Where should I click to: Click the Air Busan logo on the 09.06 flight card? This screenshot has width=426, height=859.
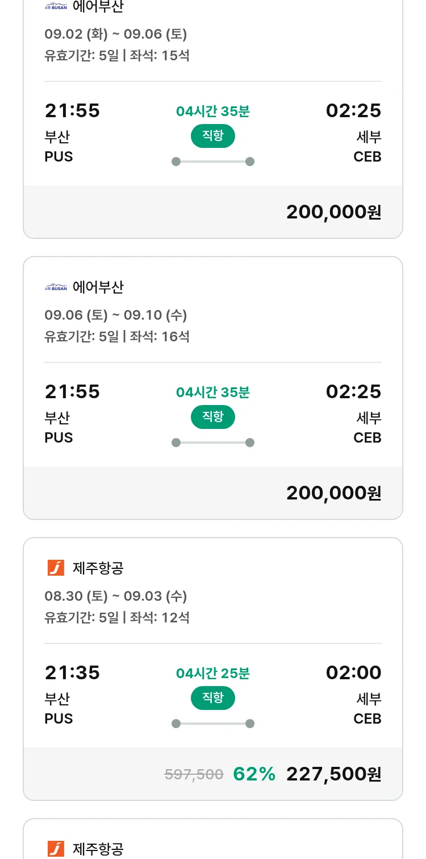tap(56, 287)
